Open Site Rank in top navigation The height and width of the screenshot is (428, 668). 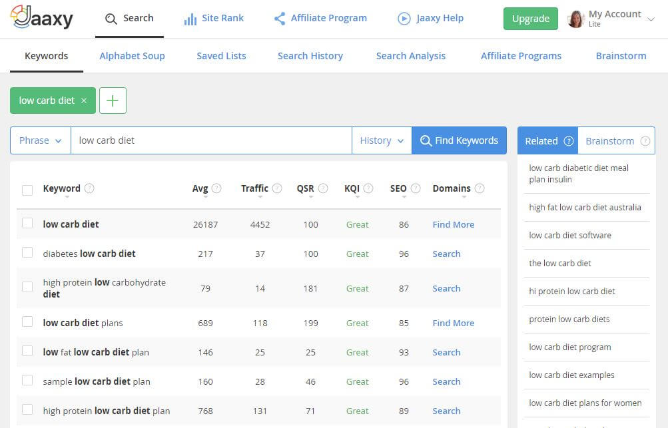pos(214,19)
